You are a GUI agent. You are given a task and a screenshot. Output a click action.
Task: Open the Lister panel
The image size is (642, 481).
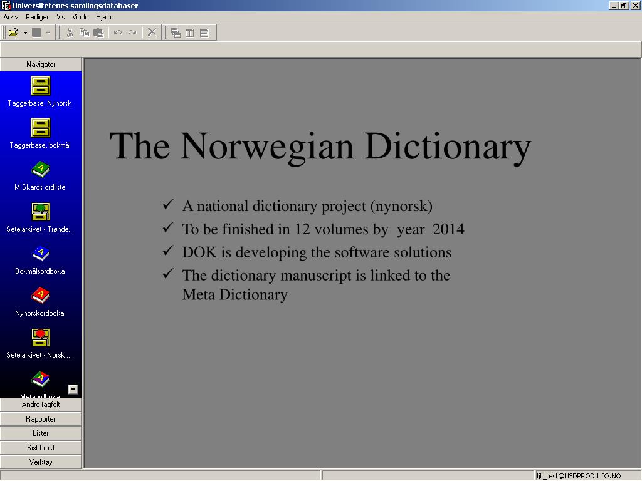41,433
